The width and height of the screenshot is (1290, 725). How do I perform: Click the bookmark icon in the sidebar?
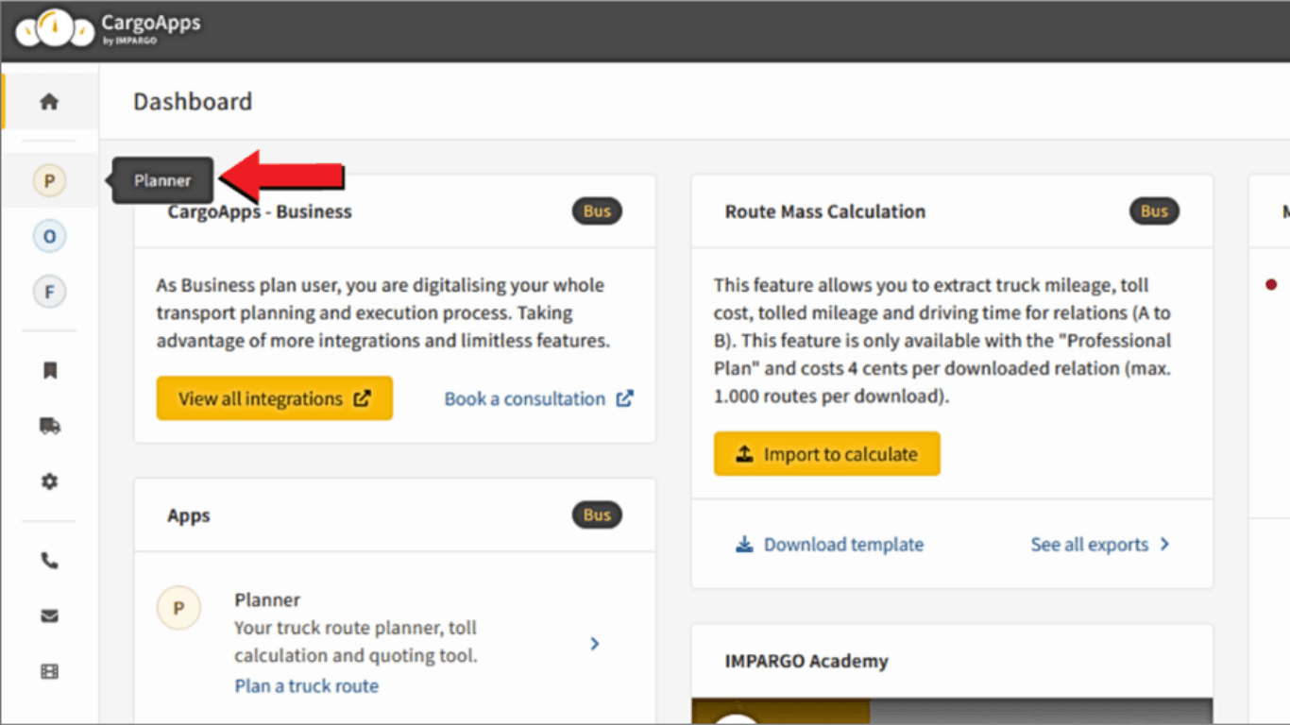coord(49,371)
